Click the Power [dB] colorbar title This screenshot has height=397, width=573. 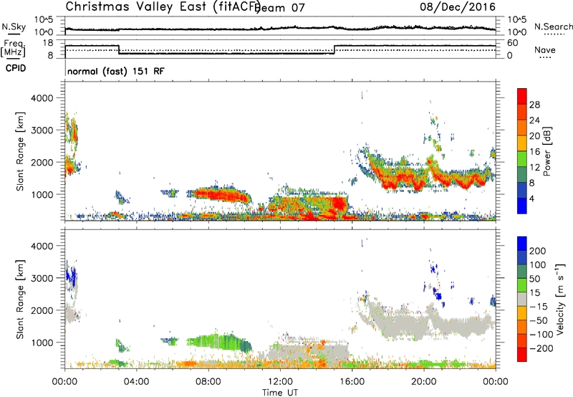(x=547, y=151)
